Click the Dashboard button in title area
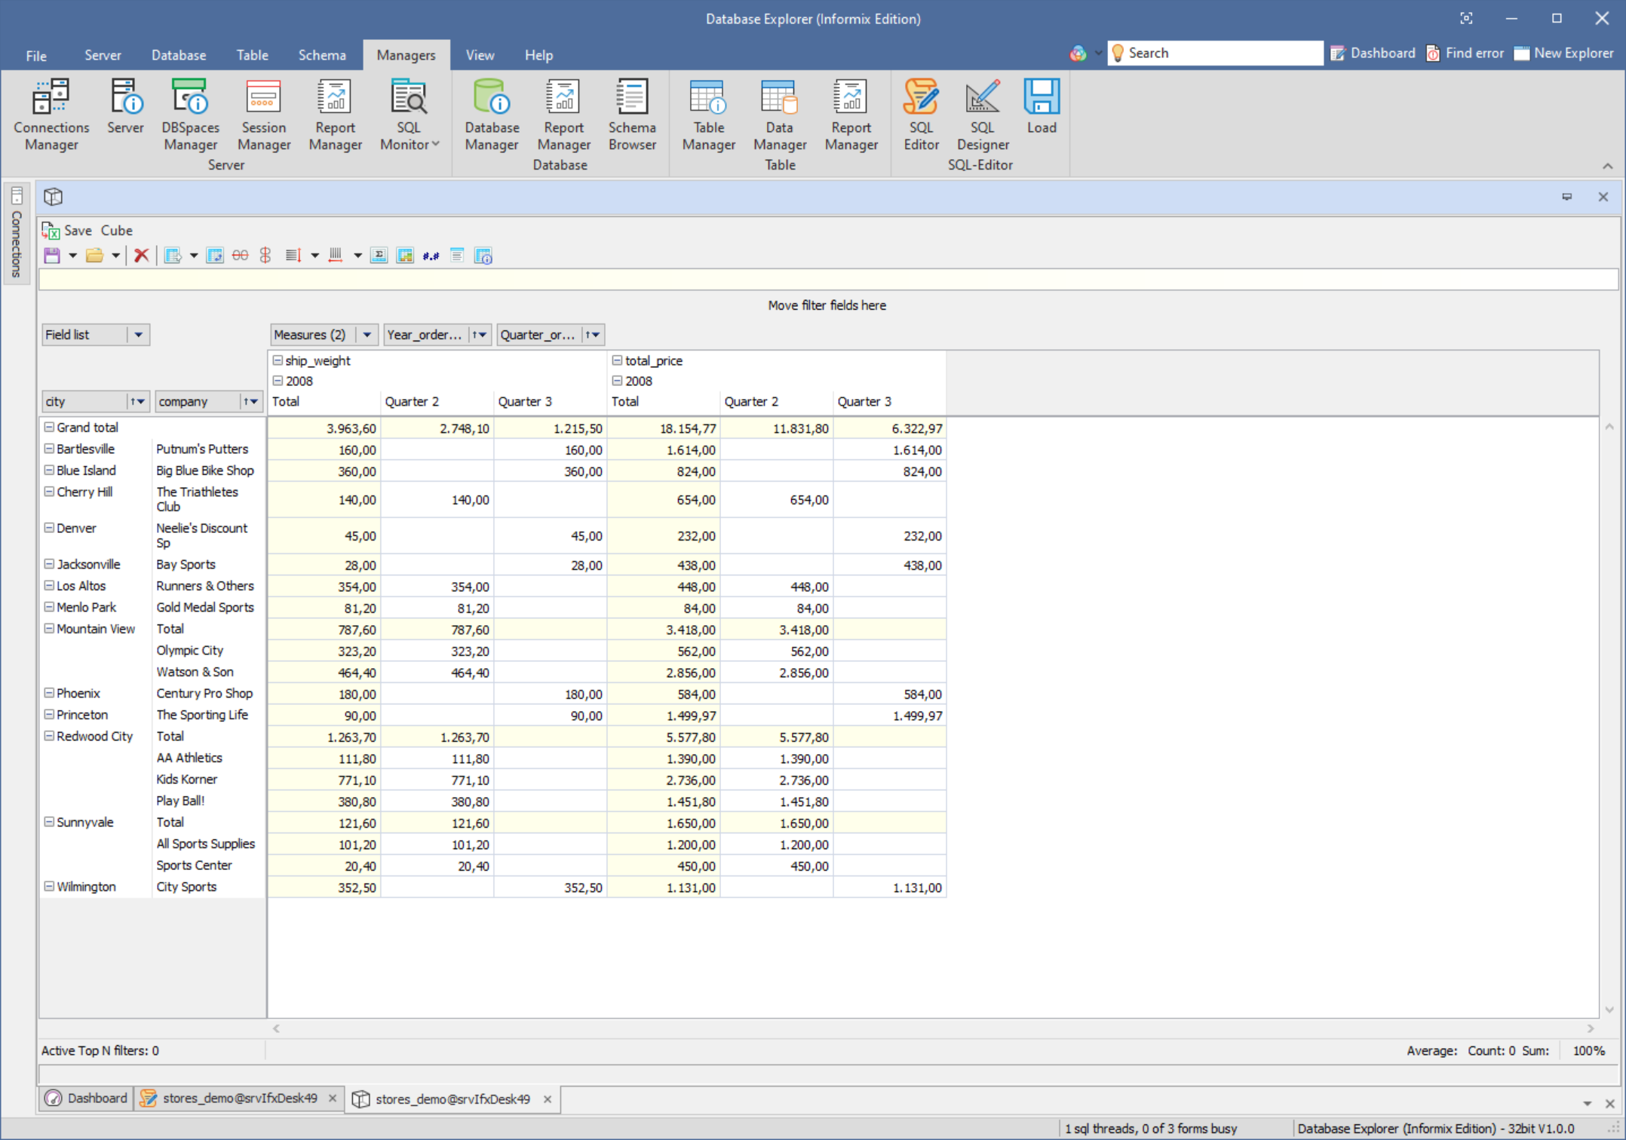 [x=1373, y=53]
